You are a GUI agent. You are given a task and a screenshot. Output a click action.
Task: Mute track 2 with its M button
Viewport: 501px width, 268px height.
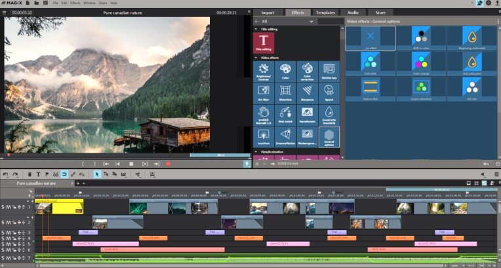pos(9,222)
